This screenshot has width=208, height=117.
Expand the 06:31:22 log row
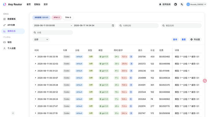coord(36,71)
